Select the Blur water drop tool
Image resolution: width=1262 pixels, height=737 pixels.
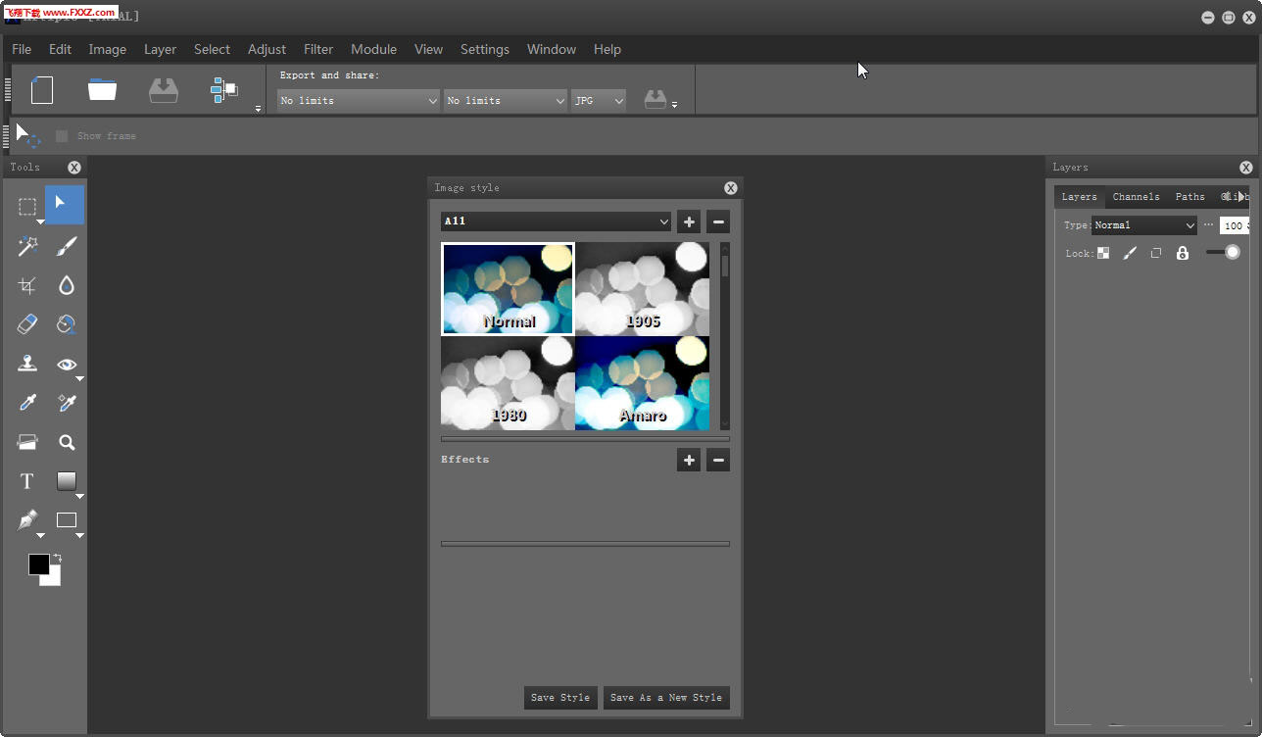point(66,285)
